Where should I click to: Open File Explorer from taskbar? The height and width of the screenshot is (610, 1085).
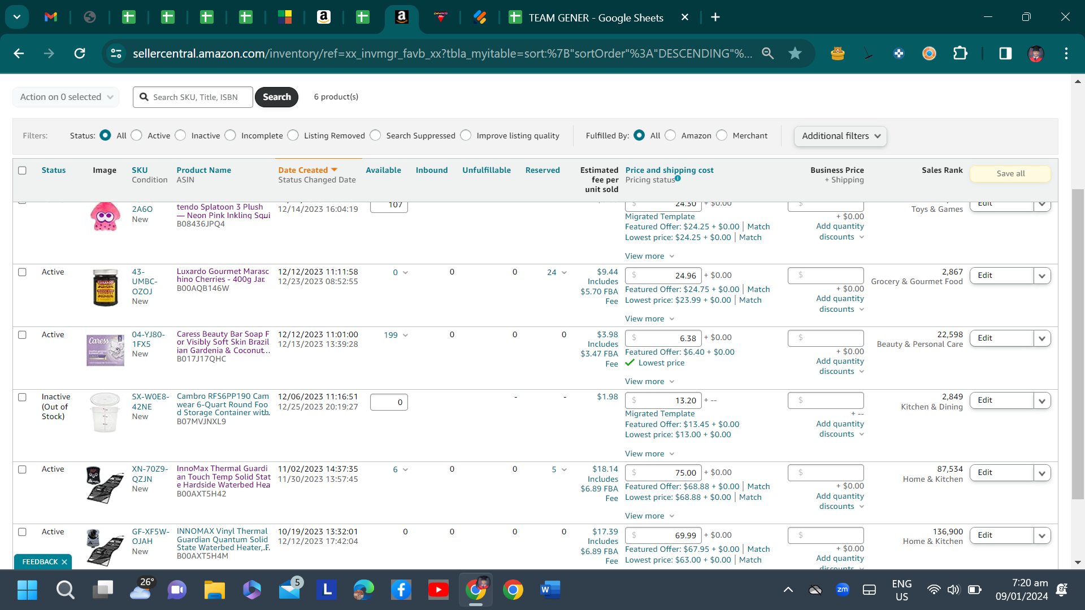pos(215,590)
